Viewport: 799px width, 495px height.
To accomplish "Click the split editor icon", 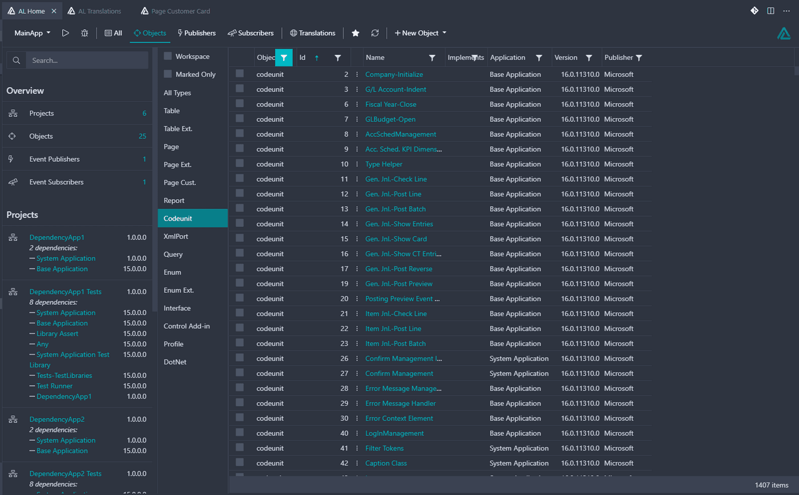I will coord(770,11).
